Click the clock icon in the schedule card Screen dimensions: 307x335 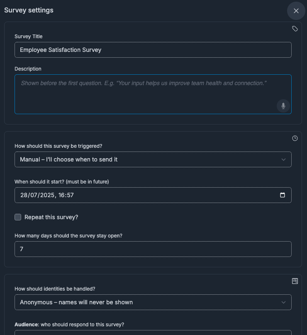click(295, 138)
